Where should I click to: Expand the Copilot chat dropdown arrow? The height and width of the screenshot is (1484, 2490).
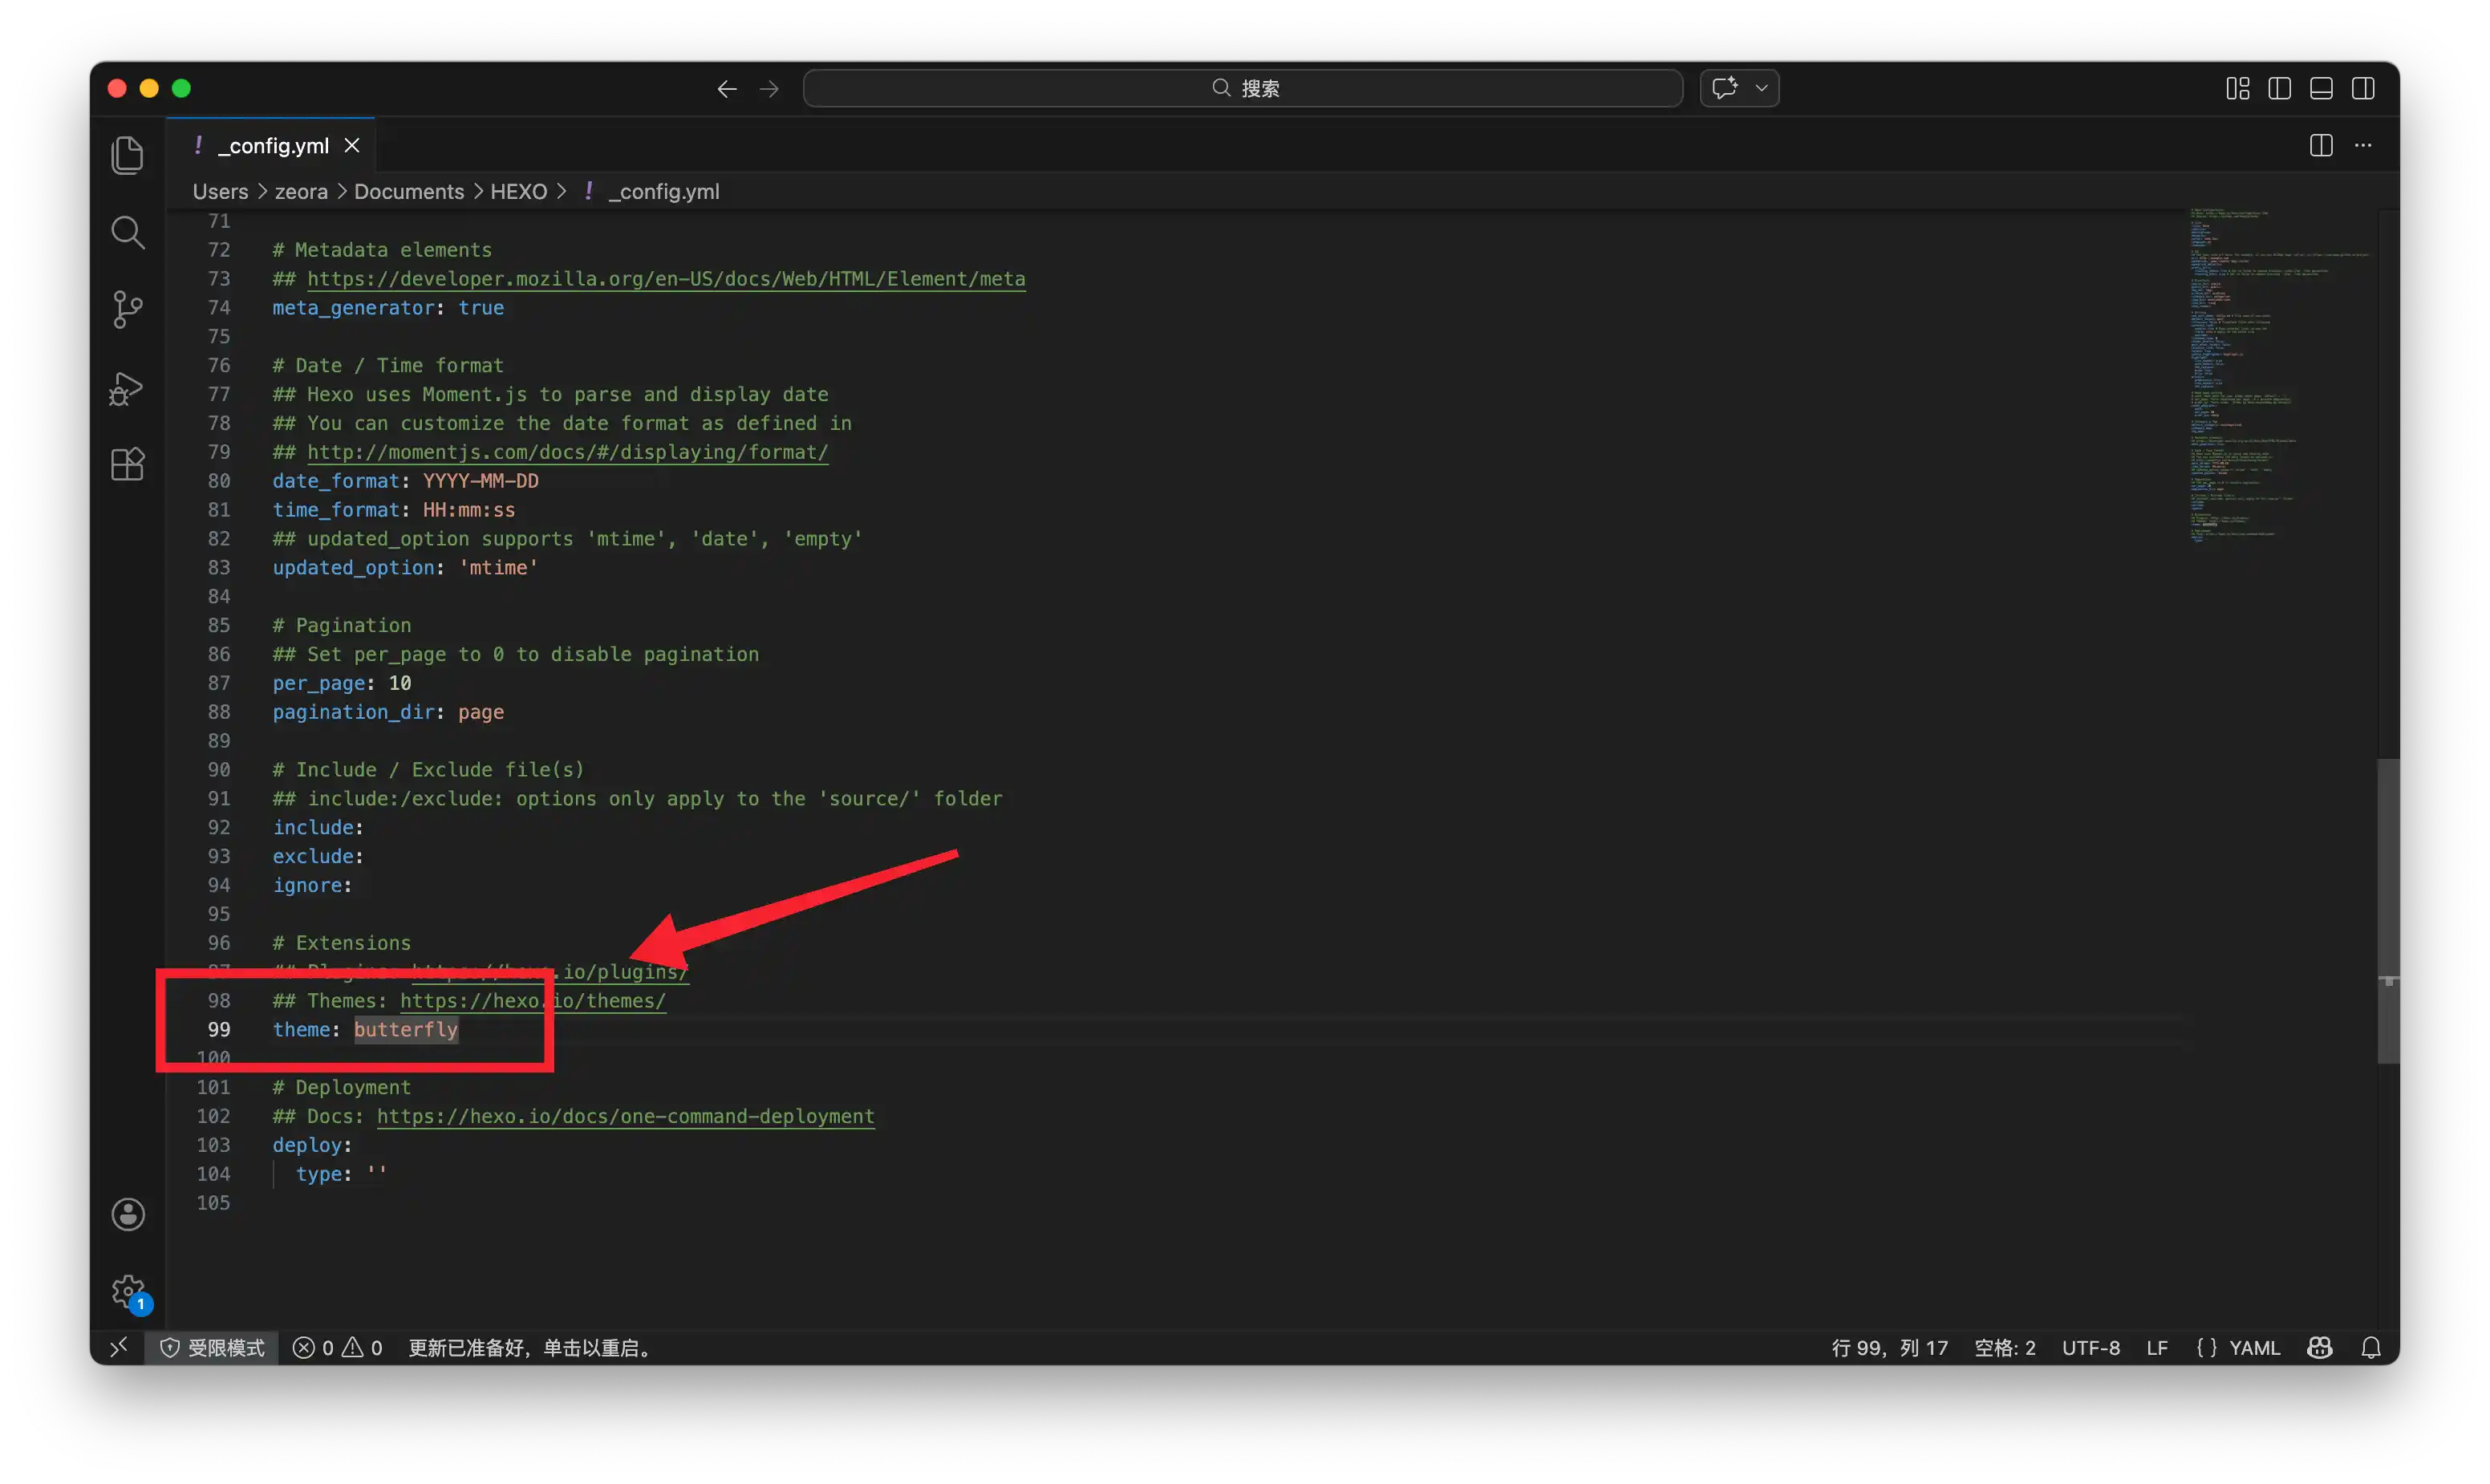[1761, 88]
